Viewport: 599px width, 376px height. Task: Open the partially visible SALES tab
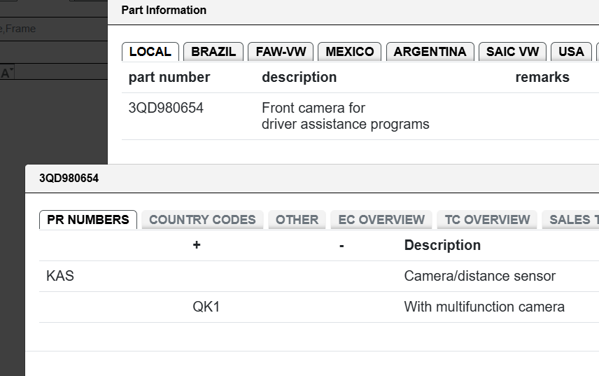[570, 220]
